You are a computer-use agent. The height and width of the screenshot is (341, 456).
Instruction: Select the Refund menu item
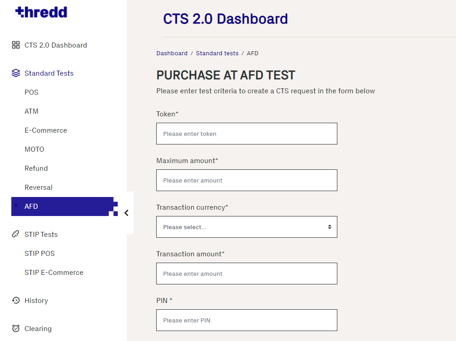(x=36, y=168)
